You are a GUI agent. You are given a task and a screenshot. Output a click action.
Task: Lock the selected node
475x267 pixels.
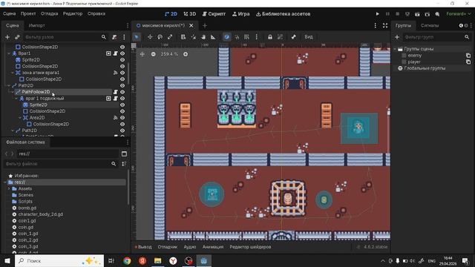[270, 37]
